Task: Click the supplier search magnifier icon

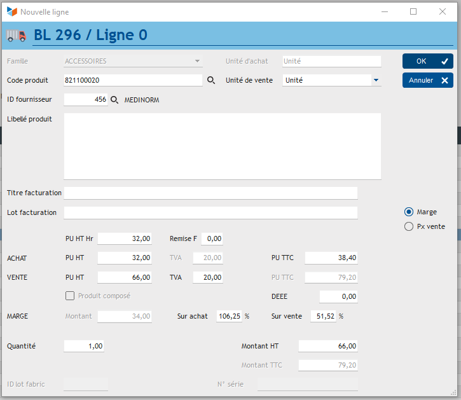Action: click(114, 100)
